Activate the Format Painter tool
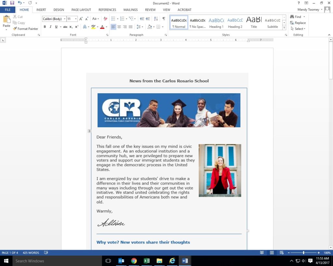This screenshot has width=333, height=266. pos(25,29)
